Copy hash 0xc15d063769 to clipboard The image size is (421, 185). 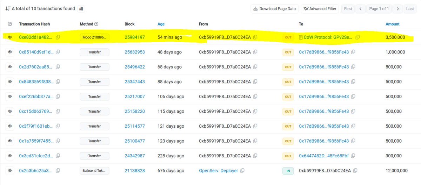pyautogui.click(x=58, y=111)
